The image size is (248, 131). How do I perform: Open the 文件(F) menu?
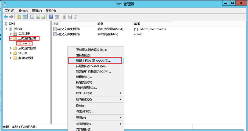[9, 10]
